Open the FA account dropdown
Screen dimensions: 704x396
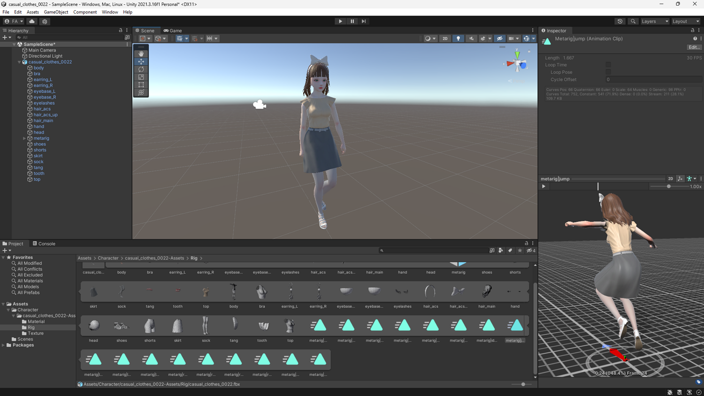point(14,21)
